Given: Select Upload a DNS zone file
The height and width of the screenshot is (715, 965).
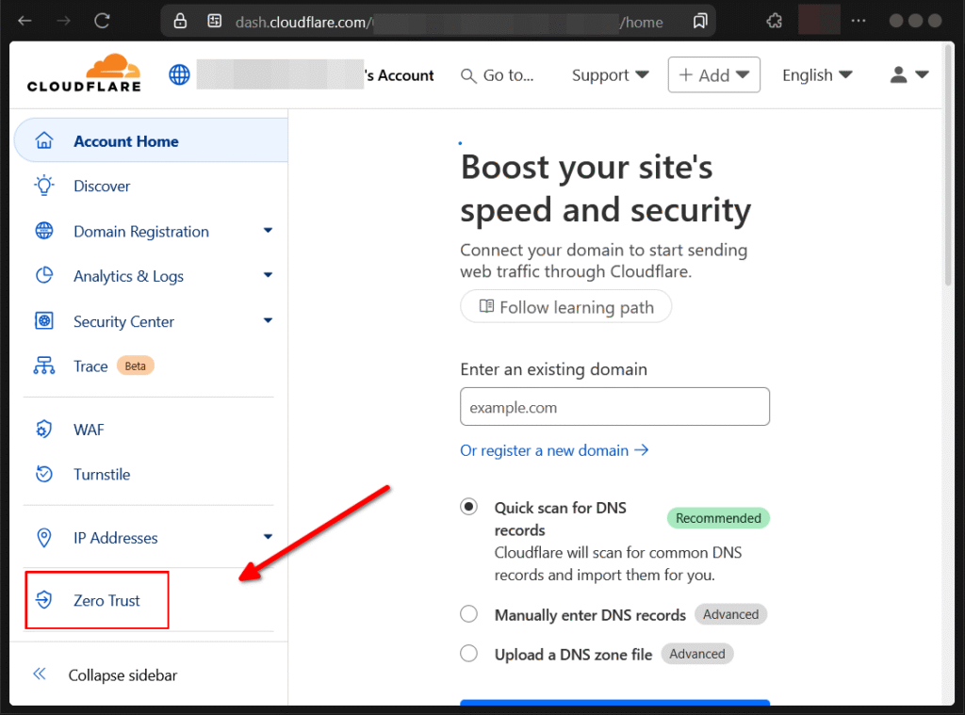Looking at the screenshot, I should [x=468, y=653].
